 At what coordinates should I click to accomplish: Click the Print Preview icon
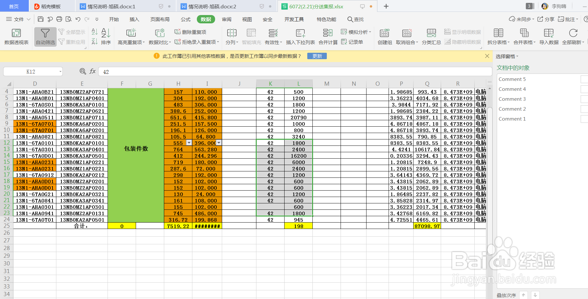coord(68,19)
